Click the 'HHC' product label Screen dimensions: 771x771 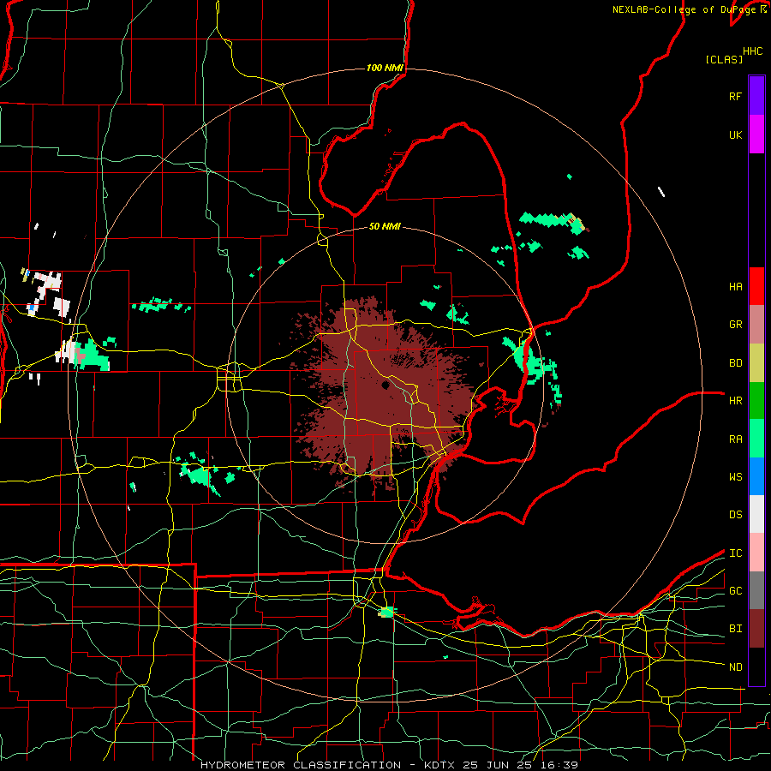coord(752,51)
